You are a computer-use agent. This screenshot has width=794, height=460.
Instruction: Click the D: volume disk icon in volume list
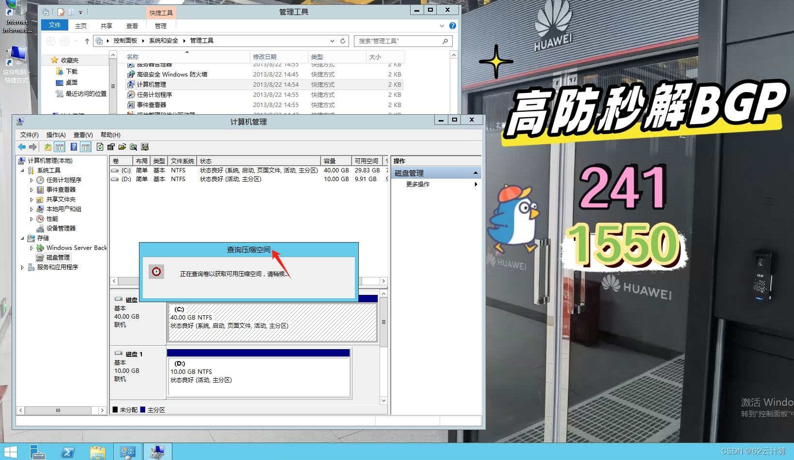pyautogui.click(x=115, y=179)
